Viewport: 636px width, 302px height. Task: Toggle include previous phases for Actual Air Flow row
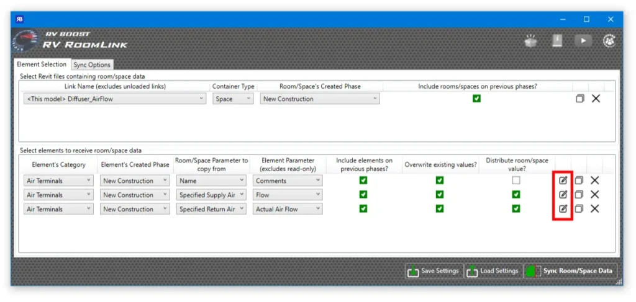(363, 209)
